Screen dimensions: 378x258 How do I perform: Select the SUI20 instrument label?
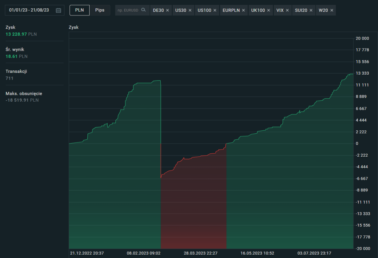tap(301, 10)
